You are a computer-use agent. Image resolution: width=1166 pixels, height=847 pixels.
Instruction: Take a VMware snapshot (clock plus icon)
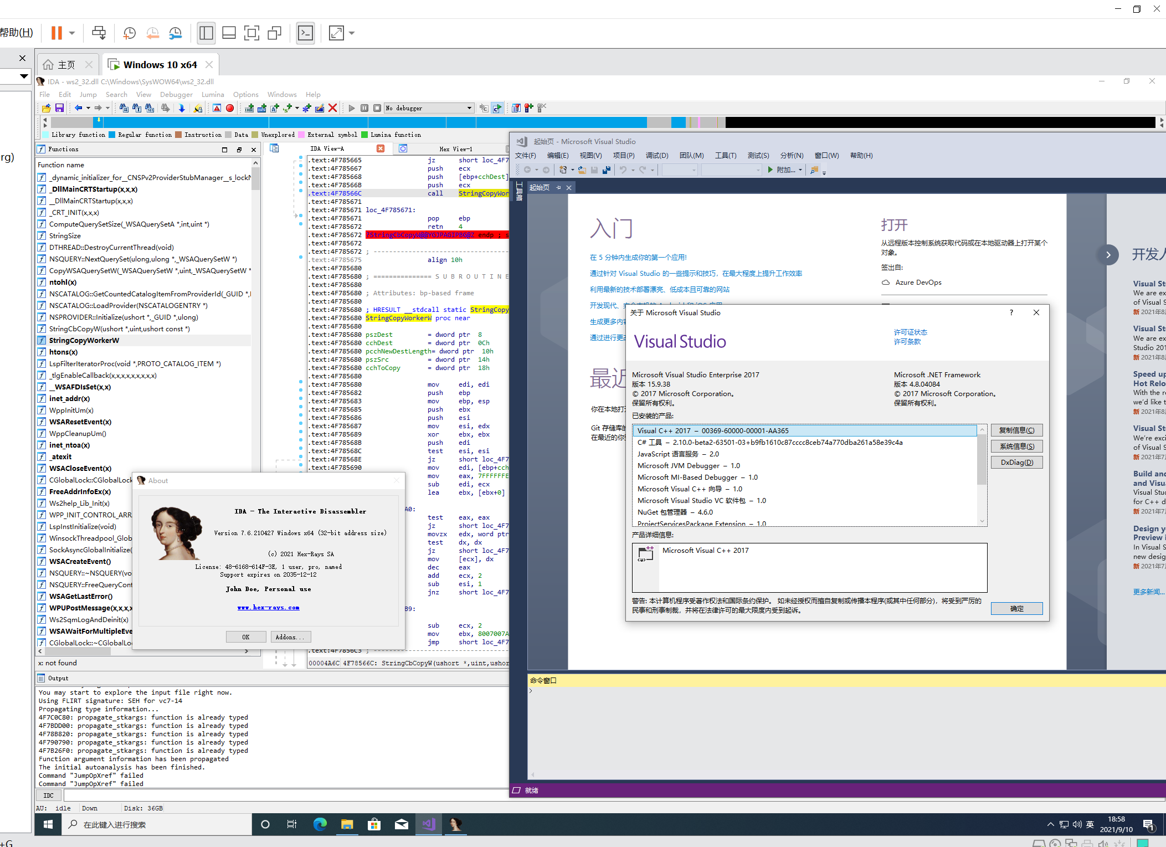tap(129, 33)
